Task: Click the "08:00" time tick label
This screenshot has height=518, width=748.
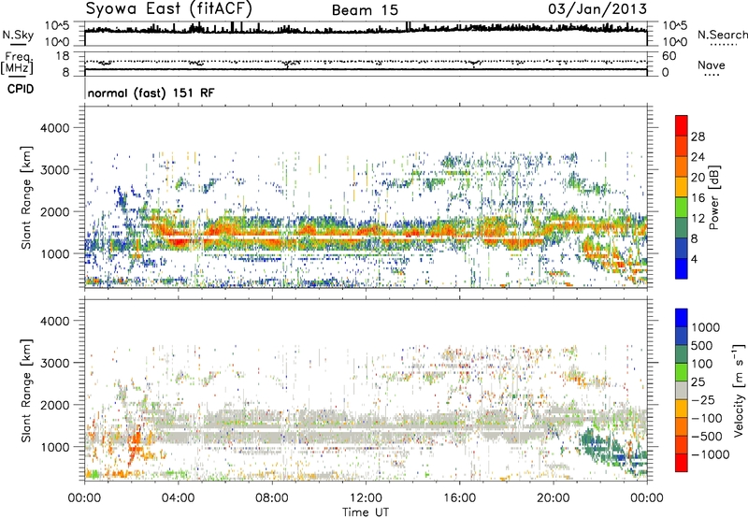Action: click(x=272, y=497)
